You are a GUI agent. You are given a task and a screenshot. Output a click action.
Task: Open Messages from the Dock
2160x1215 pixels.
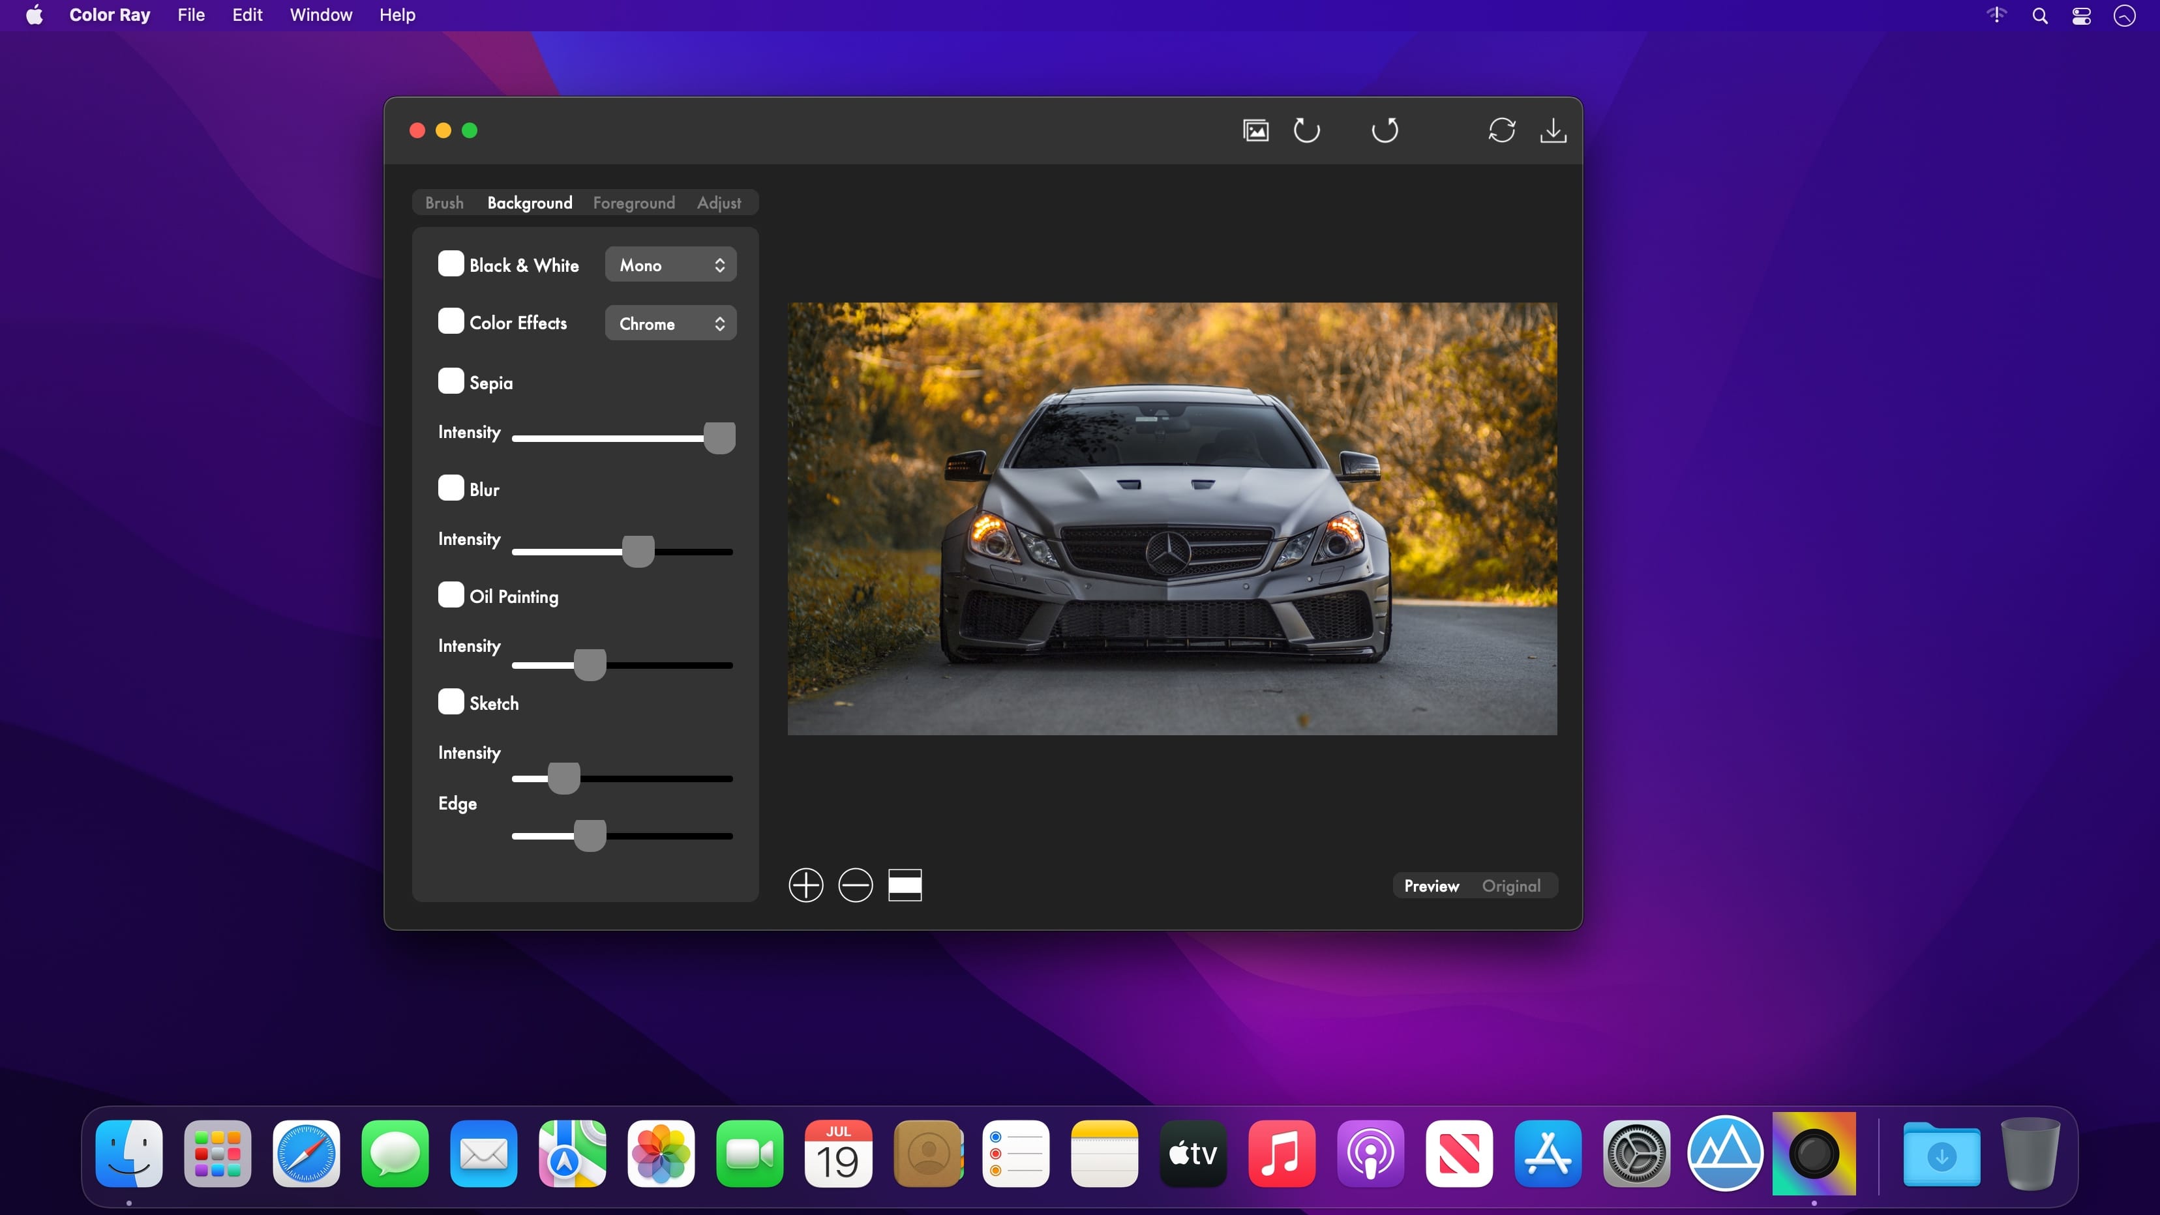(395, 1153)
